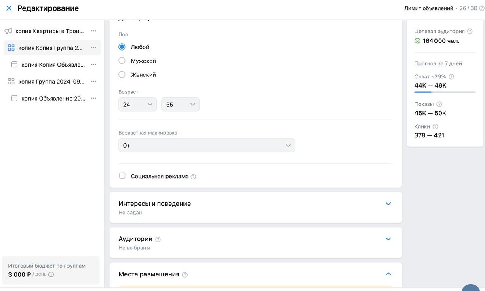
Task: Open three-dot menu for 'копия Копия Группа 2…'
Action: 94,48
